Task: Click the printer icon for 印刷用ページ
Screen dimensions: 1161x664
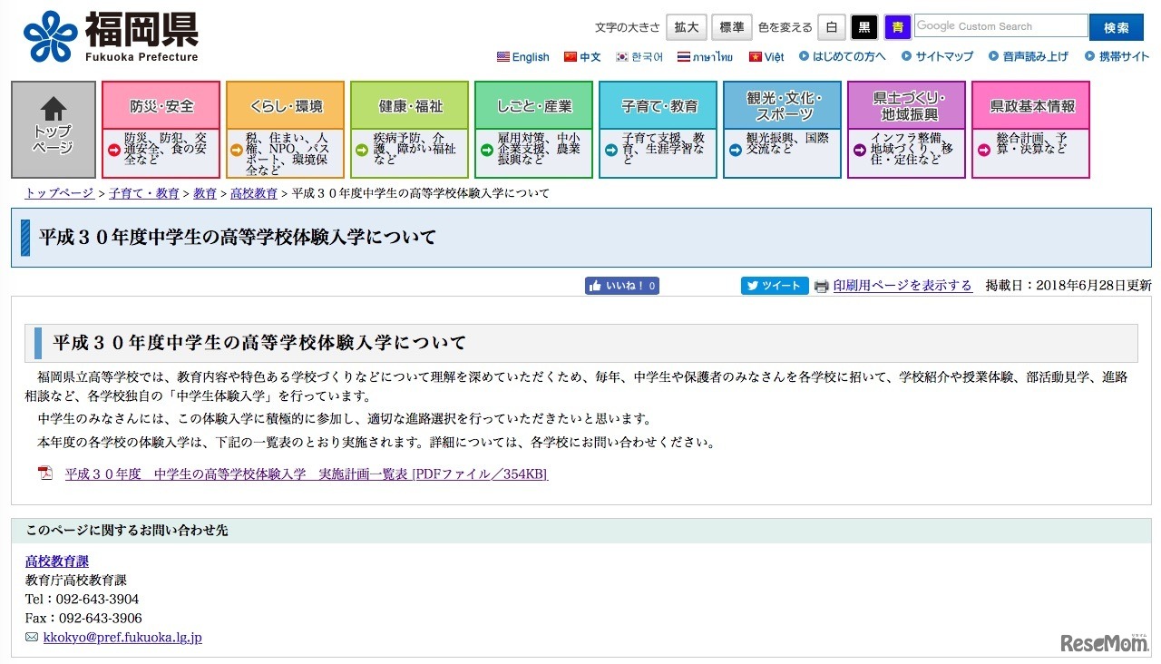Action: (x=820, y=285)
